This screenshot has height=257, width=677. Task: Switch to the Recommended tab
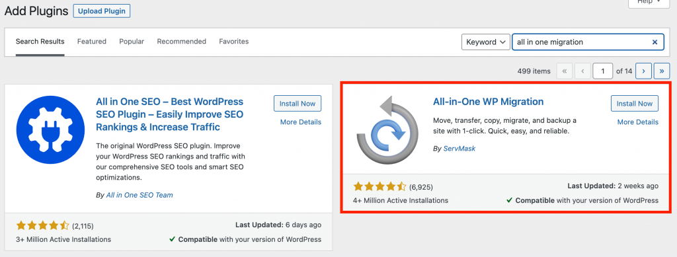181,42
